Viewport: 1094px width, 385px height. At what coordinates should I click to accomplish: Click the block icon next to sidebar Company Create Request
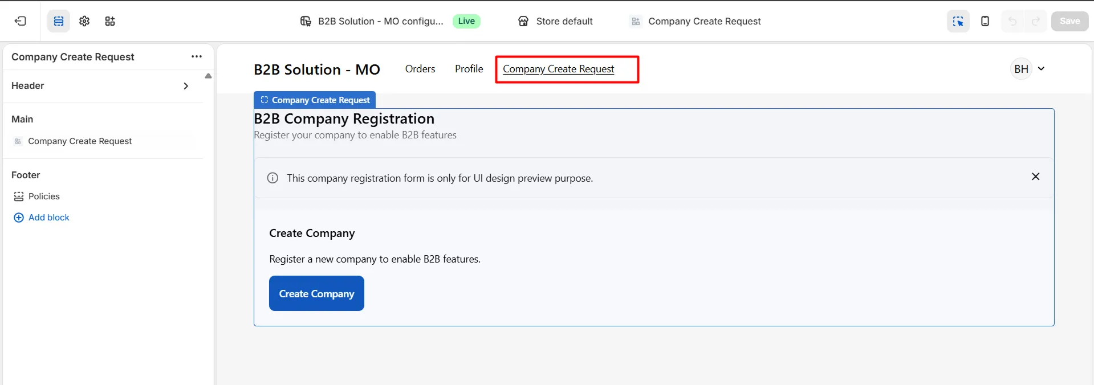[x=18, y=141]
